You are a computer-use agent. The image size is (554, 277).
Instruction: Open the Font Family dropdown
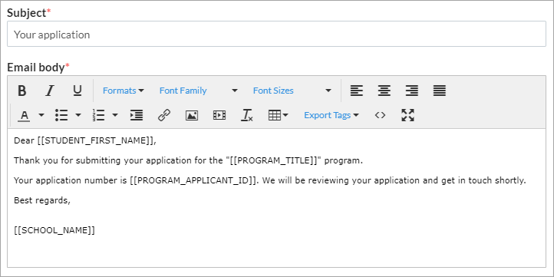click(x=199, y=91)
